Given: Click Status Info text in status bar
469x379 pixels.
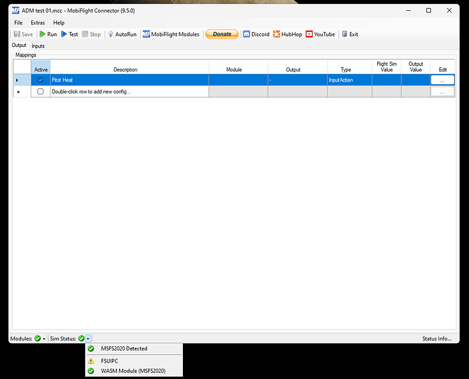Looking at the screenshot, I should 436,339.
